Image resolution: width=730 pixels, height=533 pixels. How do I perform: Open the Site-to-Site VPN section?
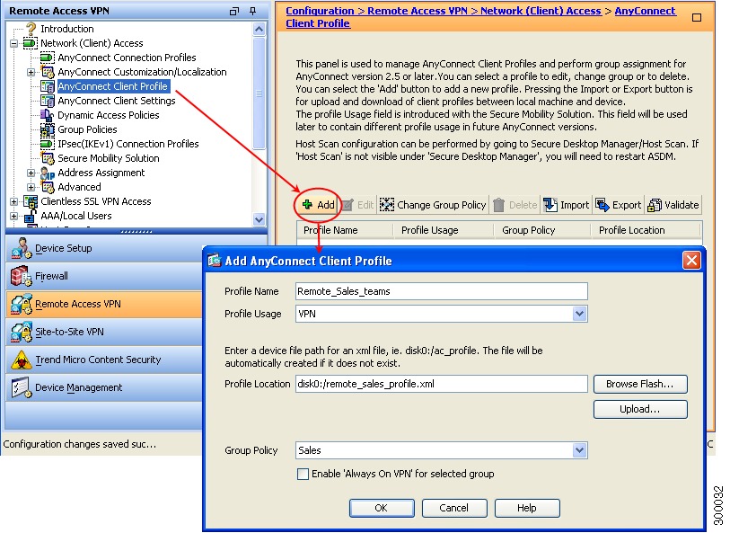104,332
